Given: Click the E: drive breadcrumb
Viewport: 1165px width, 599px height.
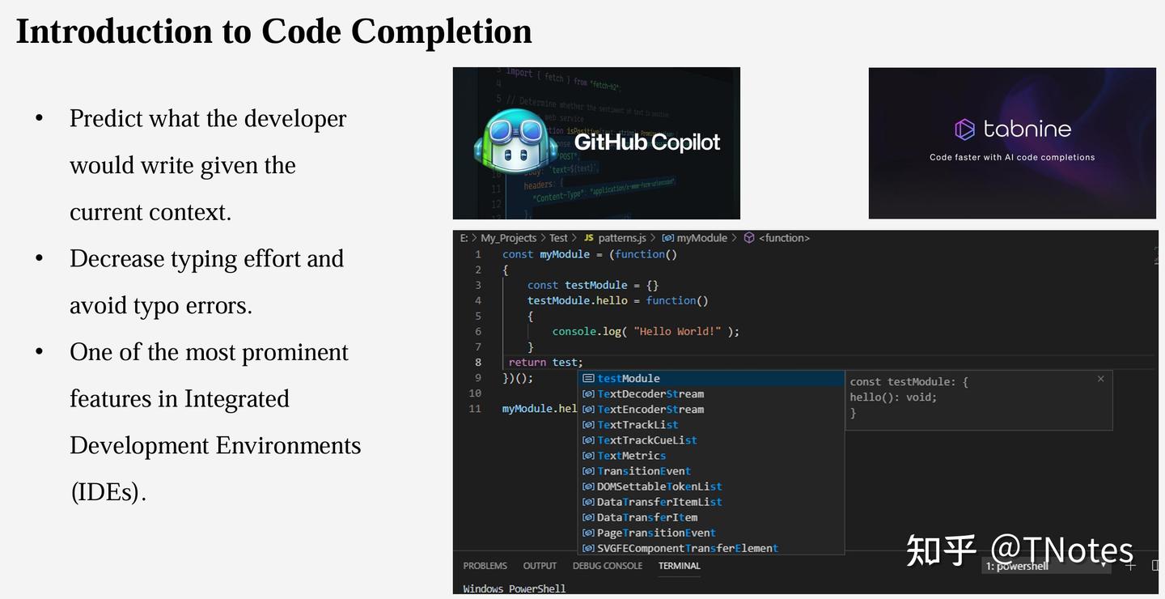Looking at the screenshot, I should [464, 238].
